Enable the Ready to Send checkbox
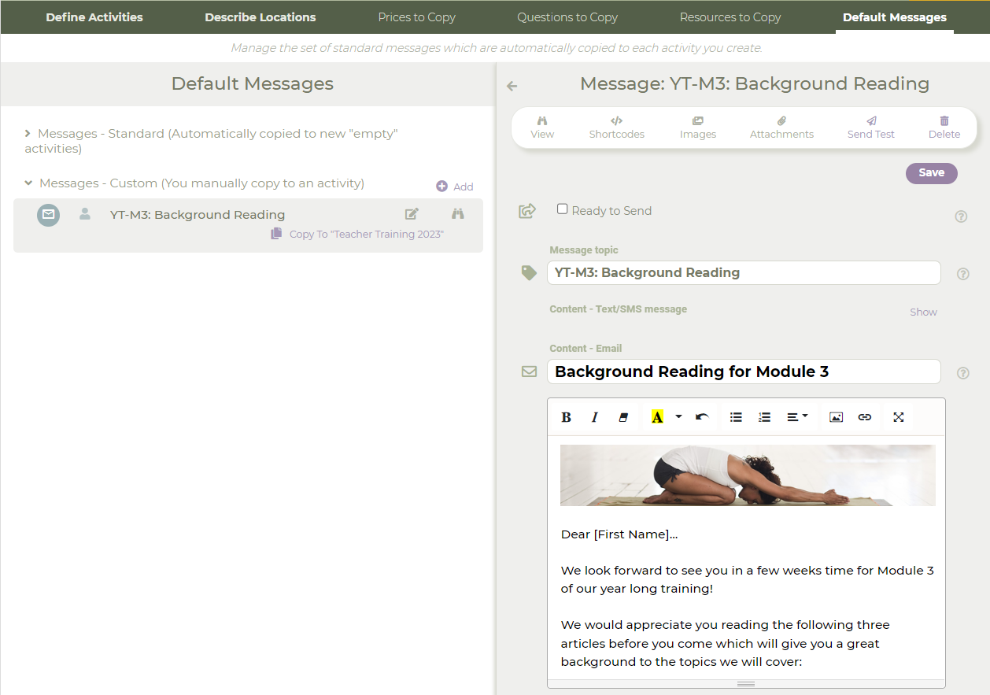 click(562, 209)
